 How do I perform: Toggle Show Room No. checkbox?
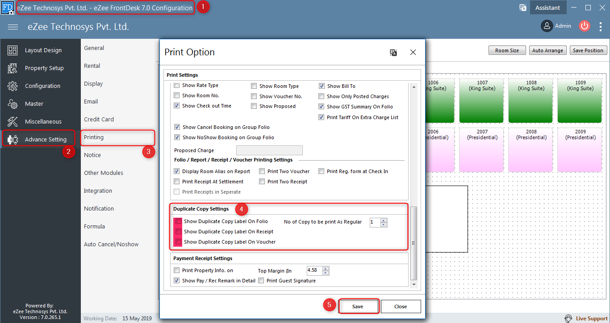tap(177, 95)
